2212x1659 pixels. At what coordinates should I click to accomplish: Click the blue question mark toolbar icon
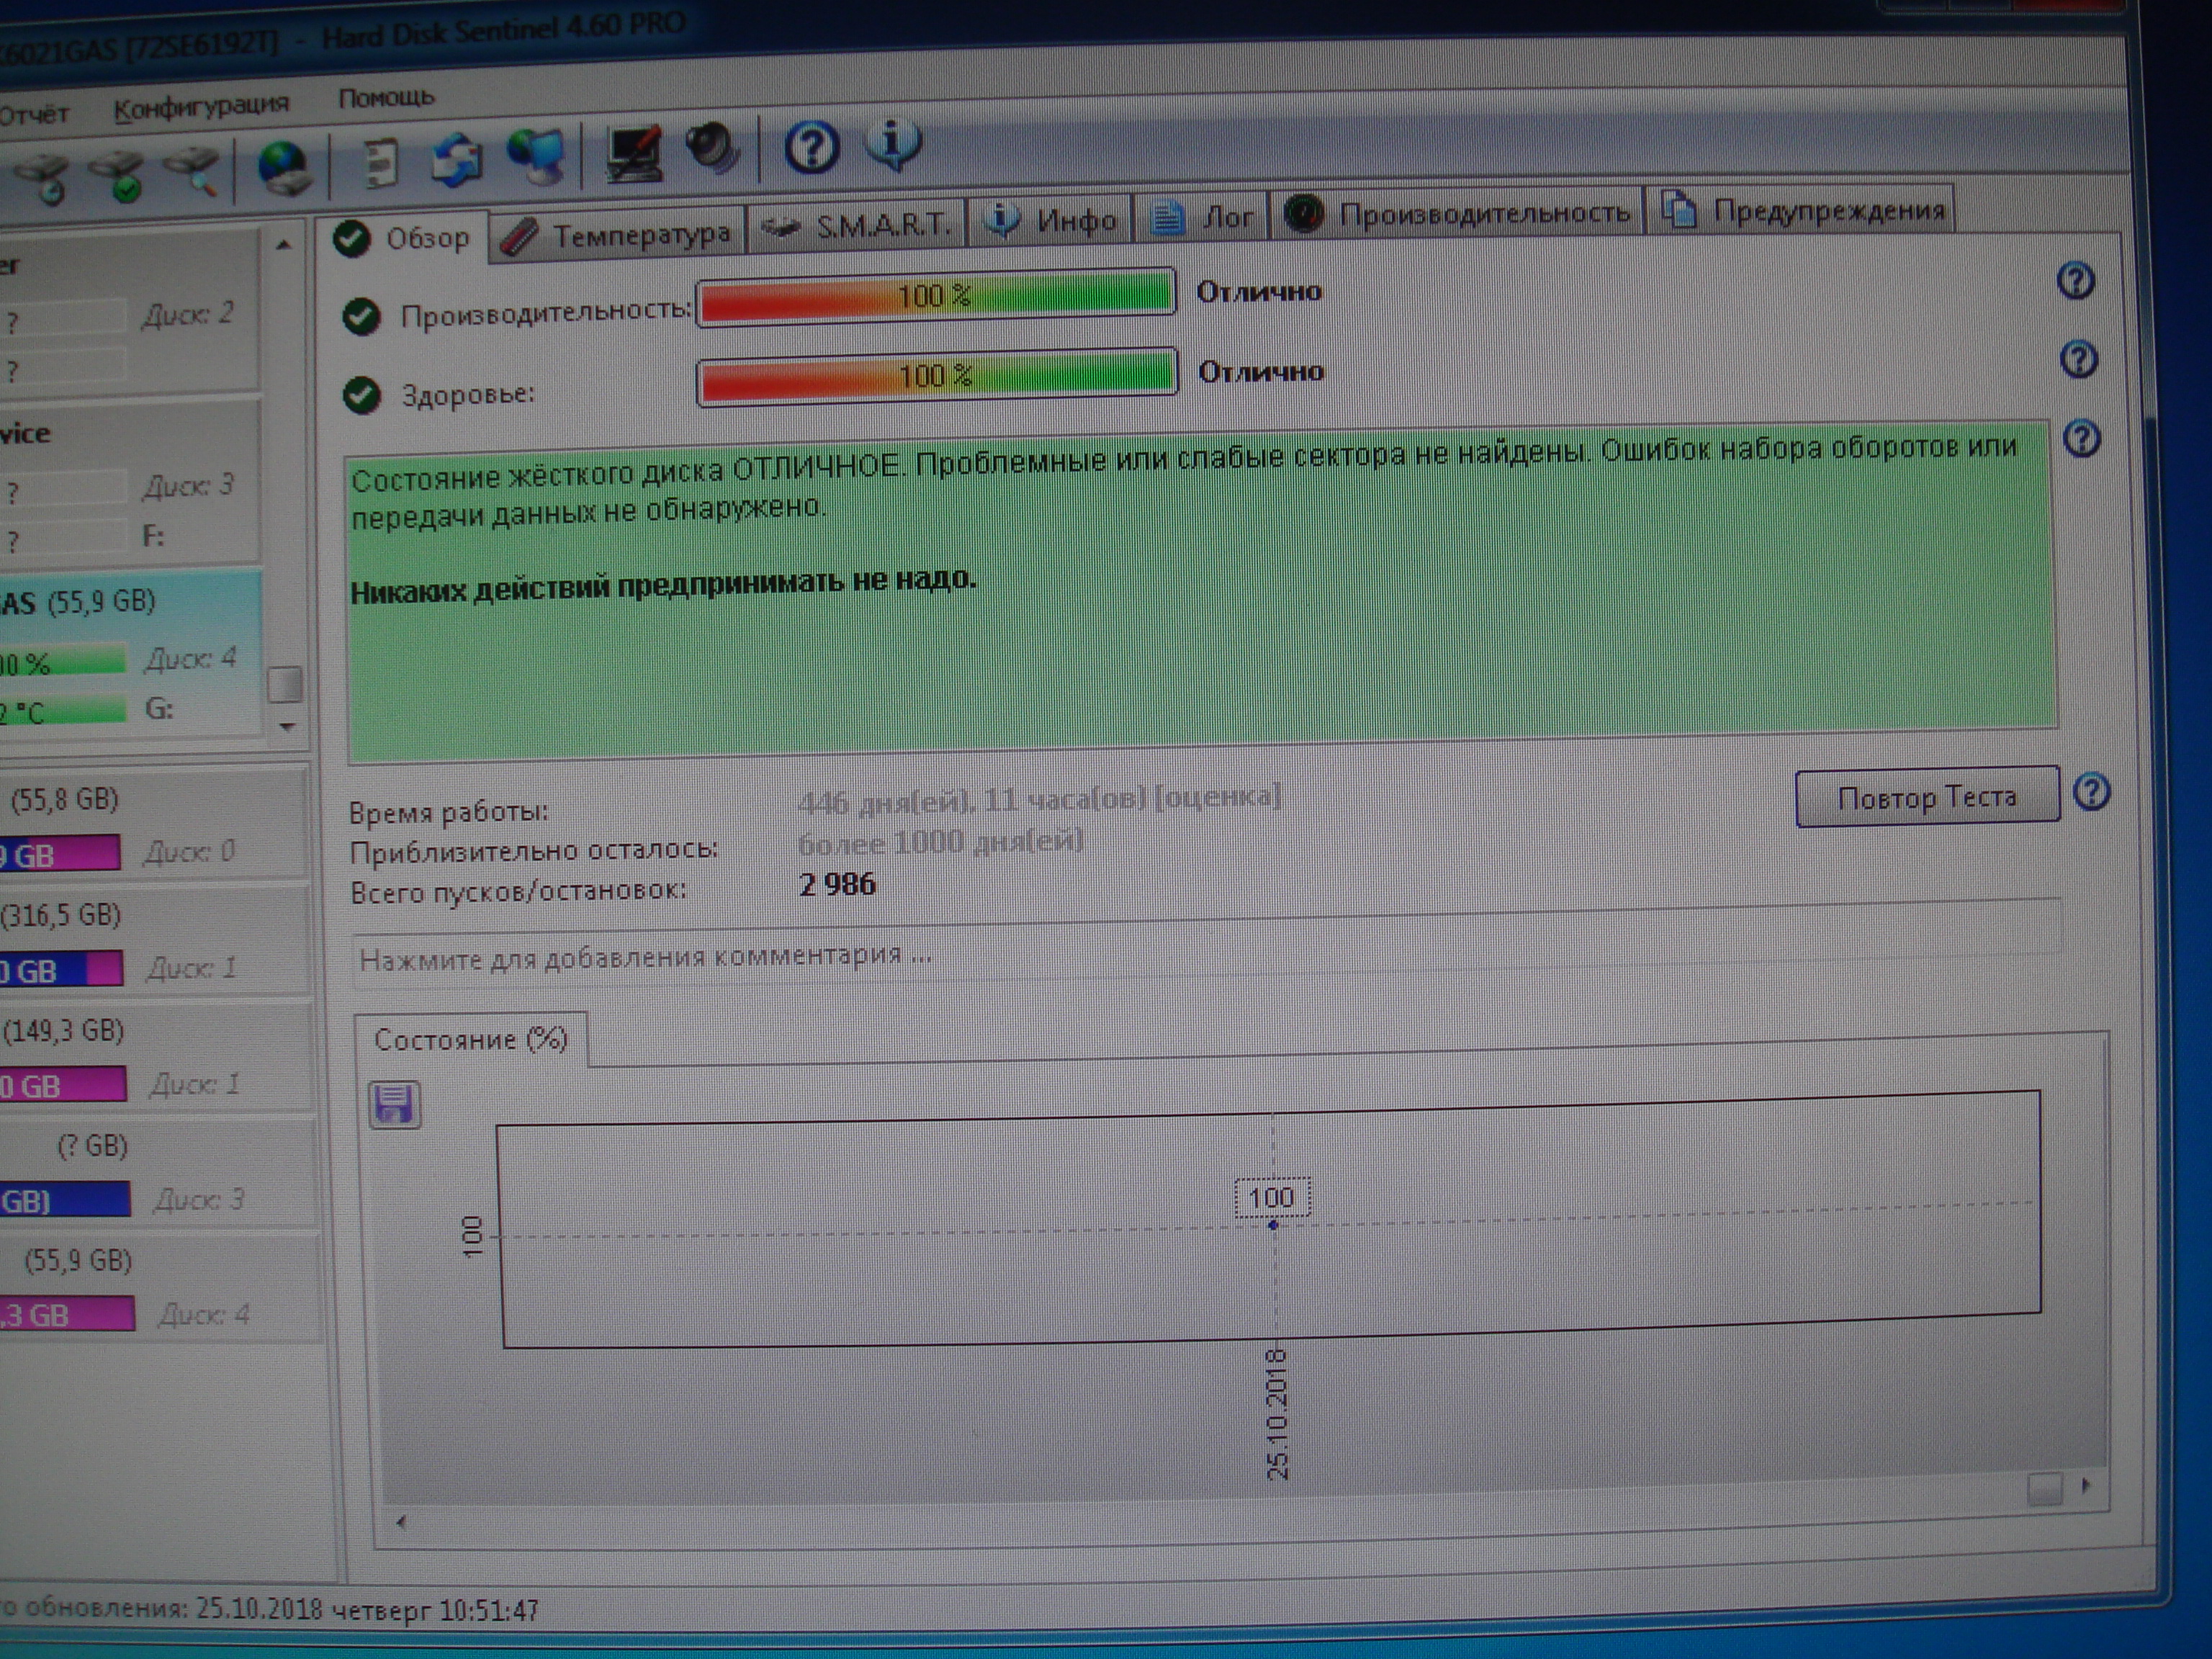[x=811, y=147]
